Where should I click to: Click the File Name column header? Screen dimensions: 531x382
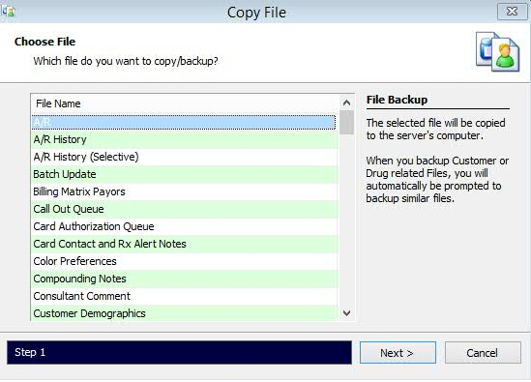tap(186, 103)
